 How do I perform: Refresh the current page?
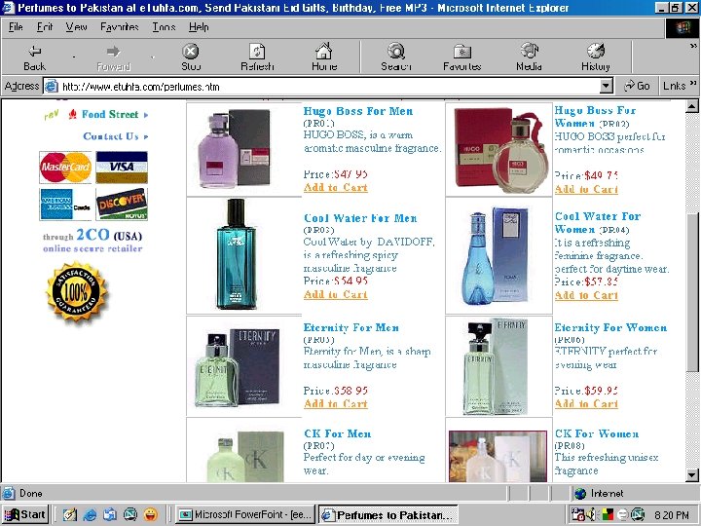tap(257, 57)
